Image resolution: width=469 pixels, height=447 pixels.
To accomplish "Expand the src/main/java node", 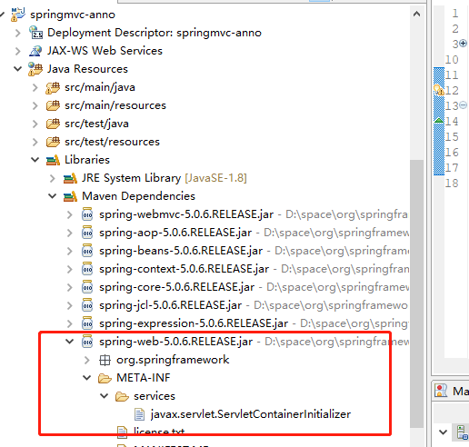I will tap(35, 87).
